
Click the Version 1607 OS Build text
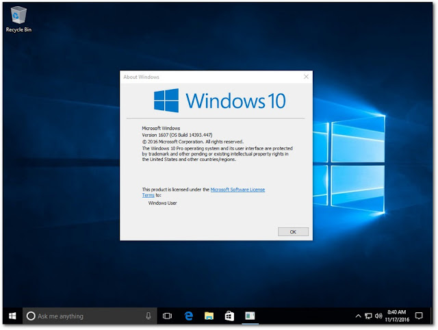[x=177, y=135]
